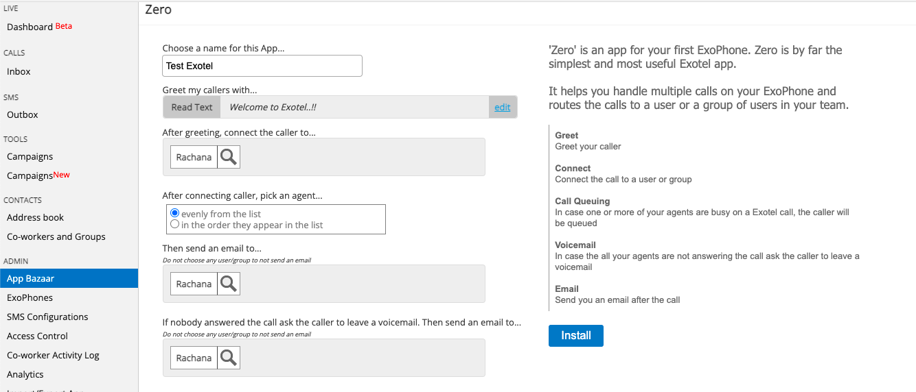916x392 pixels.
Task: Select App Bazaar in Admin menu
Action: (69, 278)
